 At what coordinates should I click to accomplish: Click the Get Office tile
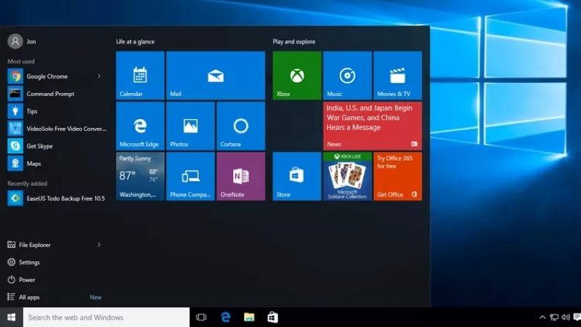(397, 176)
